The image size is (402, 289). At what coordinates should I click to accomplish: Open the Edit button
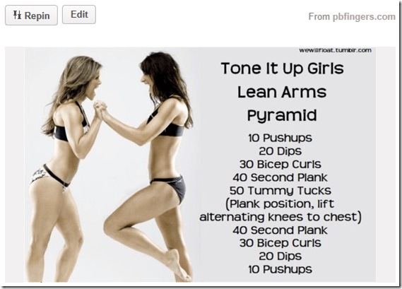click(x=79, y=15)
